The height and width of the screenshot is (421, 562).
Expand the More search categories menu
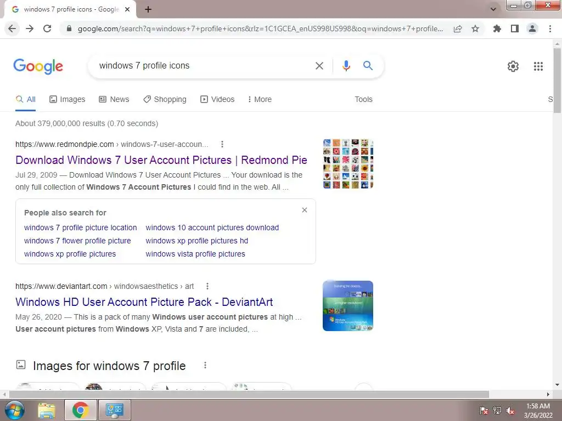tap(260, 99)
